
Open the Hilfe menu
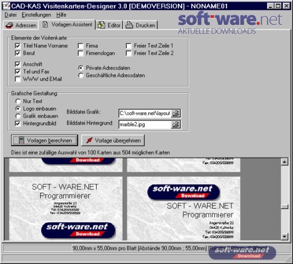coord(61,15)
